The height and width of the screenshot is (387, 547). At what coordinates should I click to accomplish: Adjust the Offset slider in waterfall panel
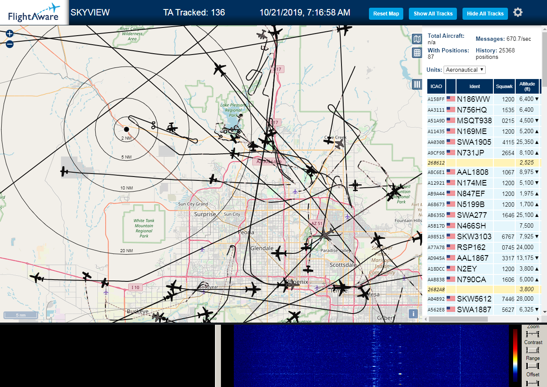pyautogui.click(x=532, y=382)
